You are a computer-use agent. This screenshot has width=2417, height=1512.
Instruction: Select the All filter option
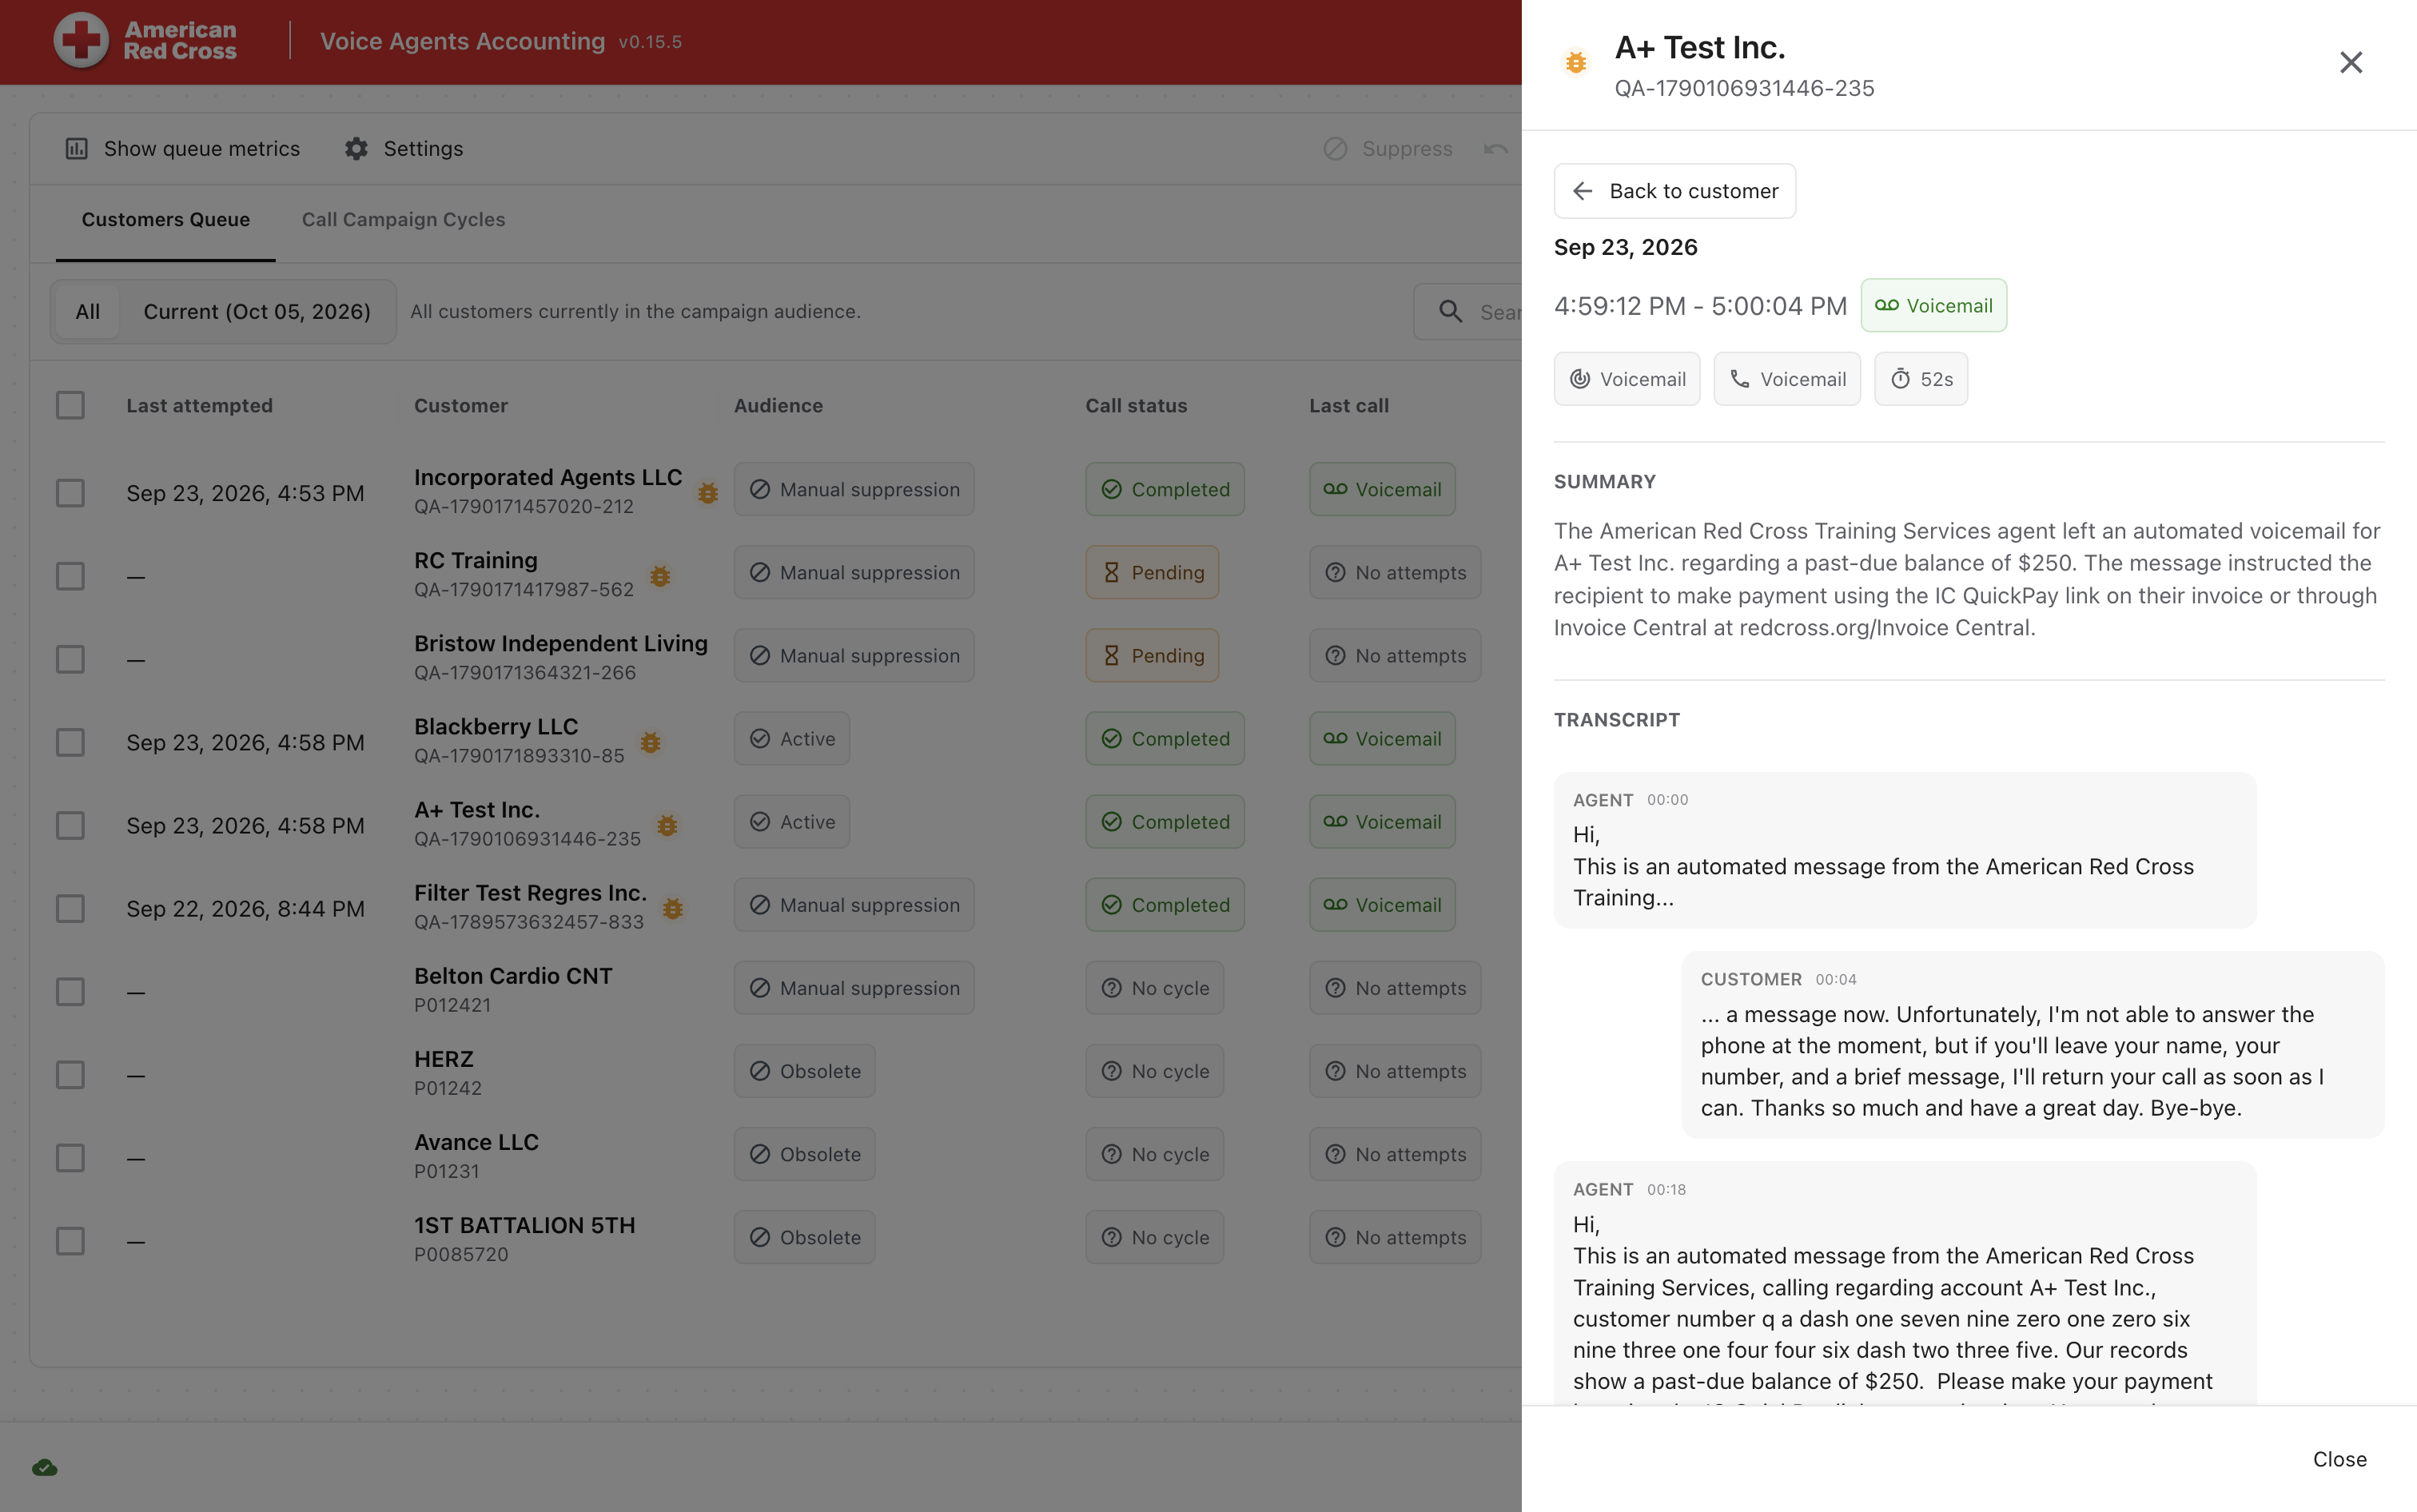[88, 312]
